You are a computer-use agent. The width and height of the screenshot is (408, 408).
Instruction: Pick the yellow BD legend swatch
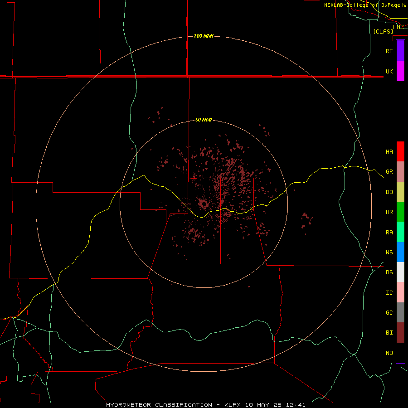click(x=400, y=192)
